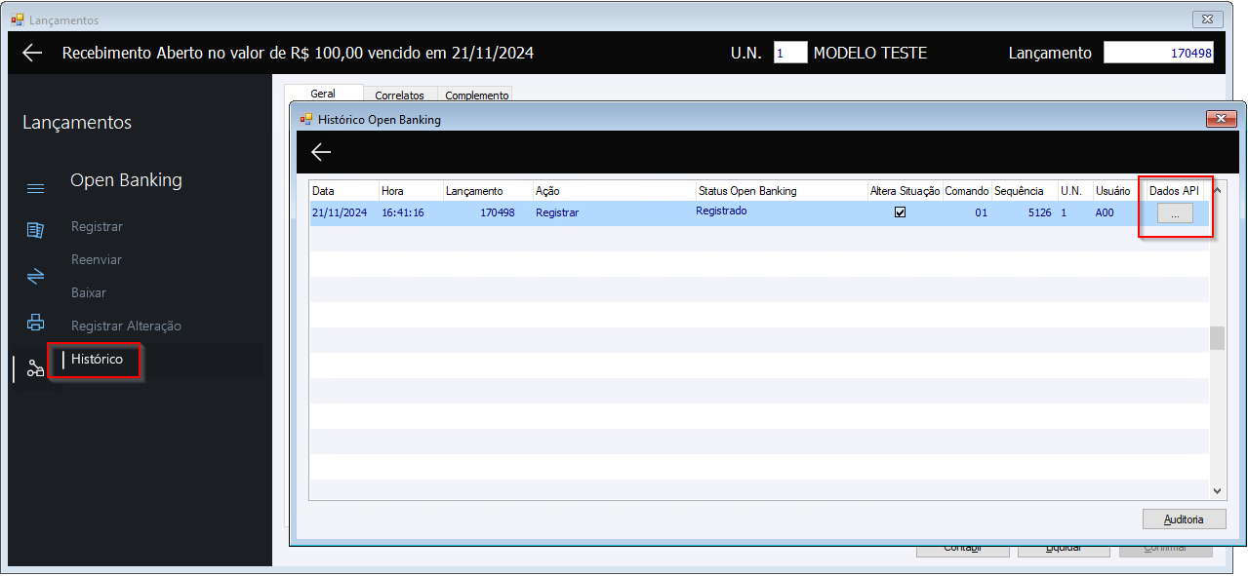The image size is (1248, 576).
Task: Sort by the Hora column header
Action: pos(411,191)
